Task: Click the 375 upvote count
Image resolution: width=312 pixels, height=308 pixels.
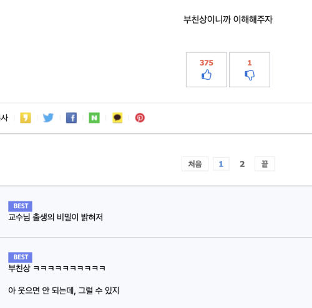Action: [207, 62]
